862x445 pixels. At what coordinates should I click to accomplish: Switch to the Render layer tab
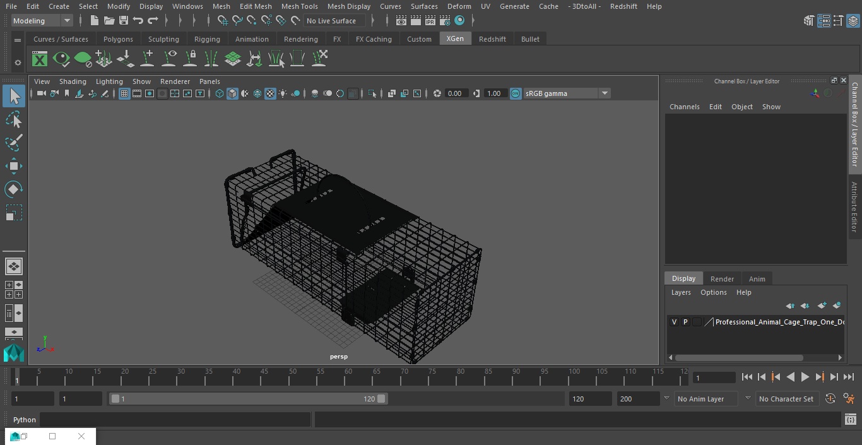(x=722, y=279)
